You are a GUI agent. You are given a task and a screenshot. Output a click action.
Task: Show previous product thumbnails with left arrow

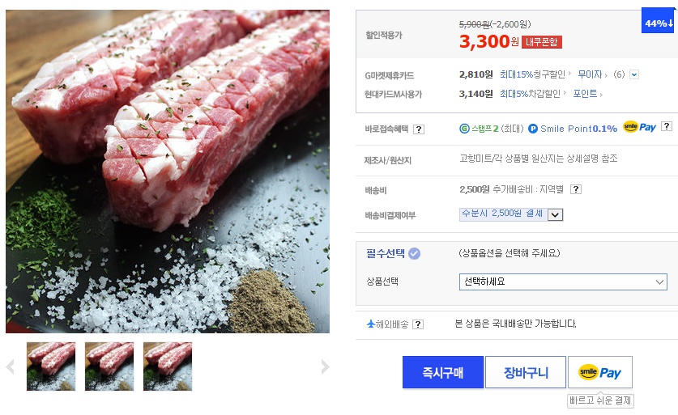click(11, 366)
